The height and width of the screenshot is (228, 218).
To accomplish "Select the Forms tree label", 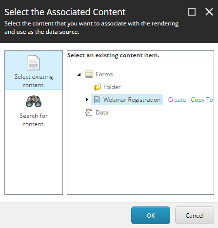I will 104,74.
